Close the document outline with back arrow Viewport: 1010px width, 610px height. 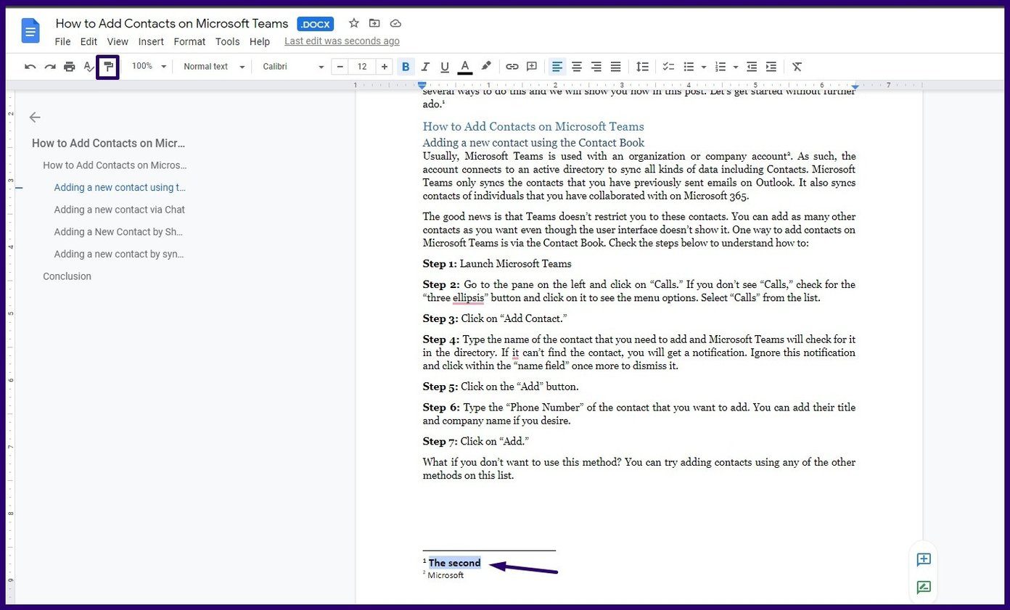[35, 118]
